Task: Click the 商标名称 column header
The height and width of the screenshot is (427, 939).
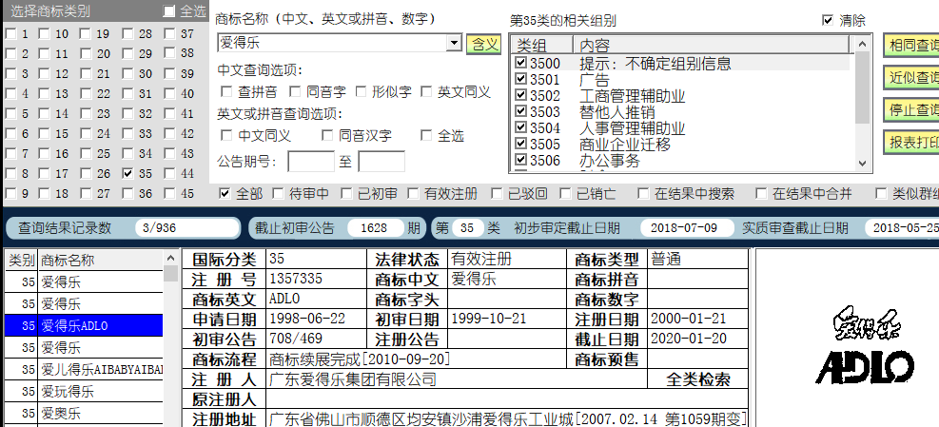Action: [101, 260]
